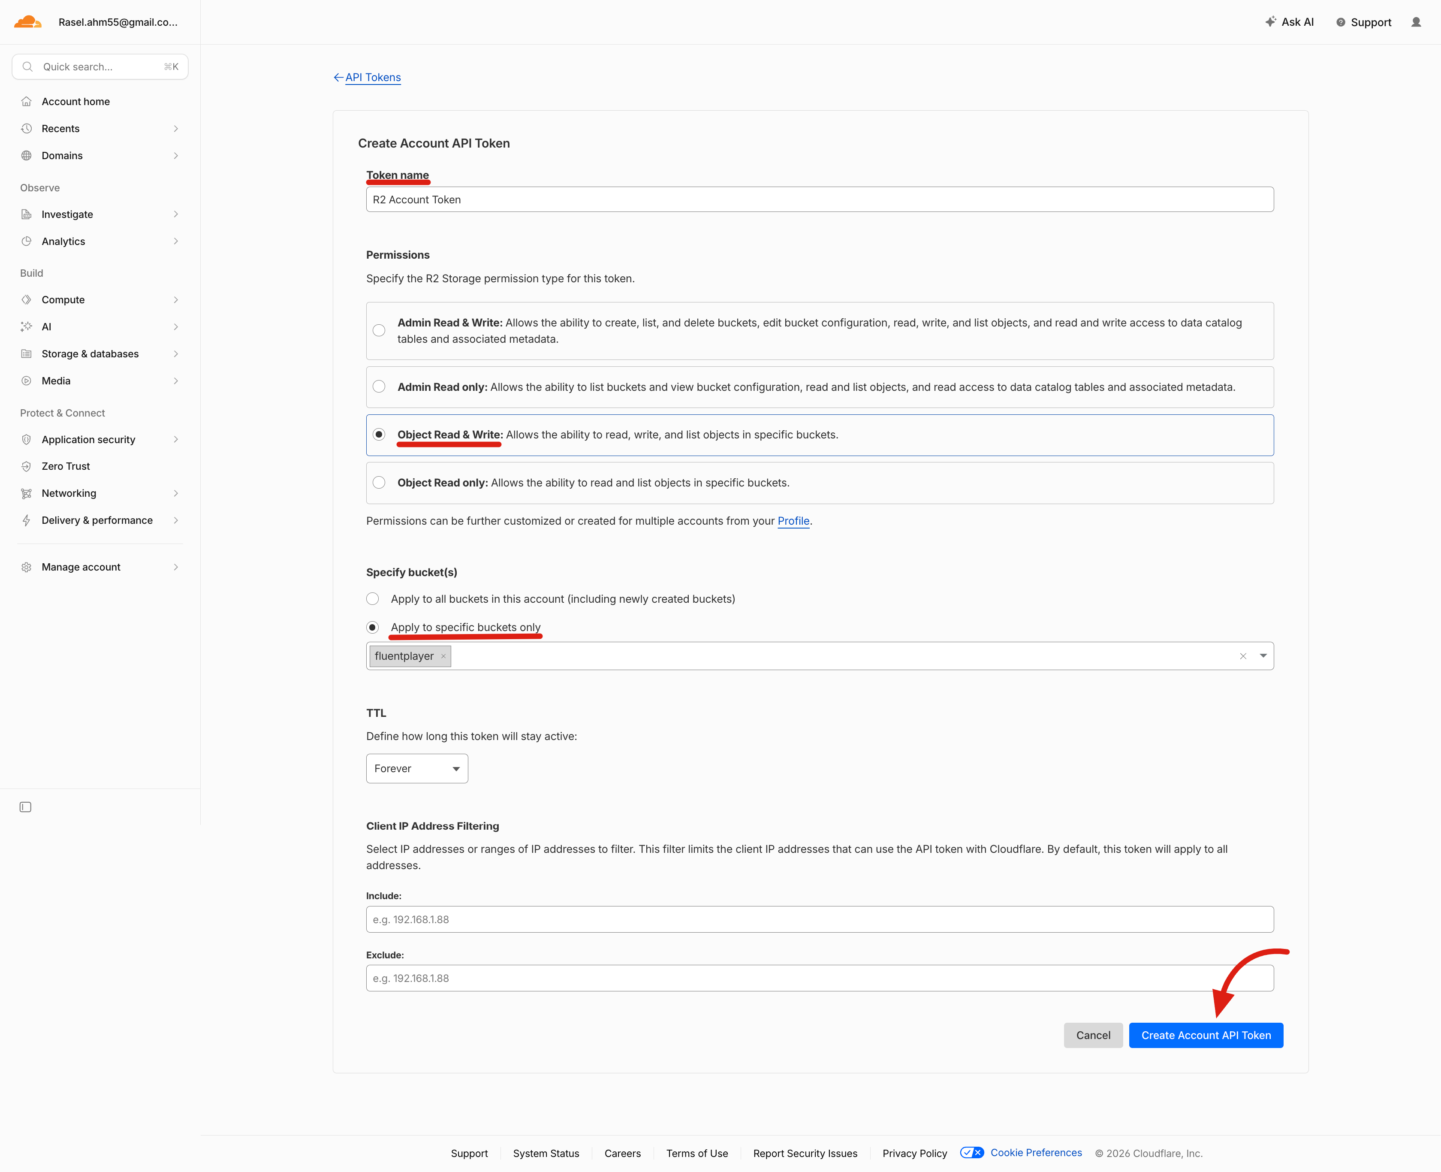The image size is (1441, 1172).
Task: Click the Storage & databases icon
Action: point(26,354)
